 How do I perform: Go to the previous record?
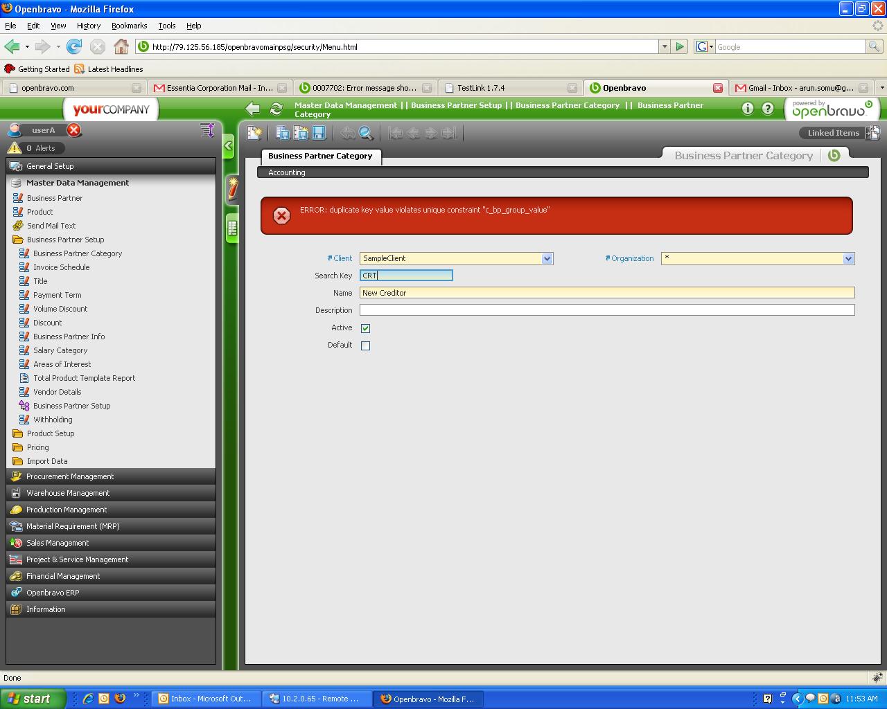[414, 133]
